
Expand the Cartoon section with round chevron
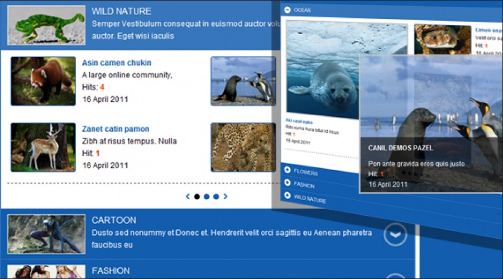(395, 235)
